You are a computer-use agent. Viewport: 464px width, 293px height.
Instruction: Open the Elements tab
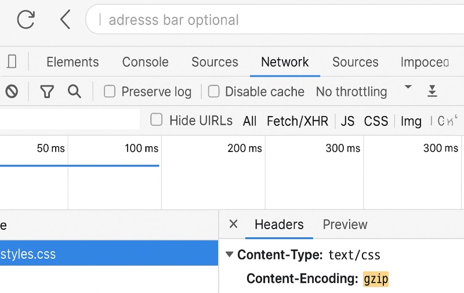[x=72, y=62]
